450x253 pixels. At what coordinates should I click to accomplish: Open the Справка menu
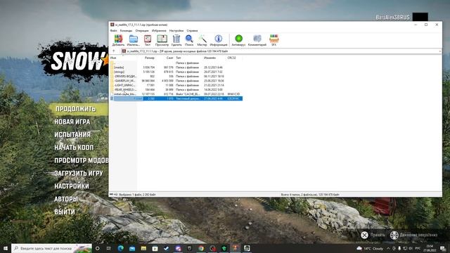tap(192, 30)
